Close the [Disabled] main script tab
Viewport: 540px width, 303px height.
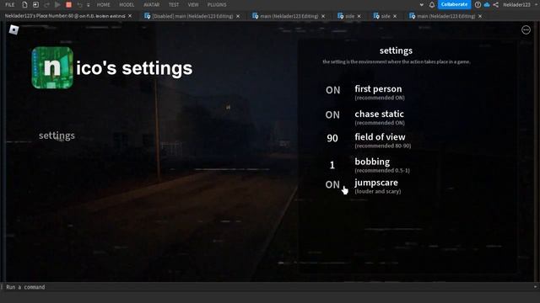[238, 16]
